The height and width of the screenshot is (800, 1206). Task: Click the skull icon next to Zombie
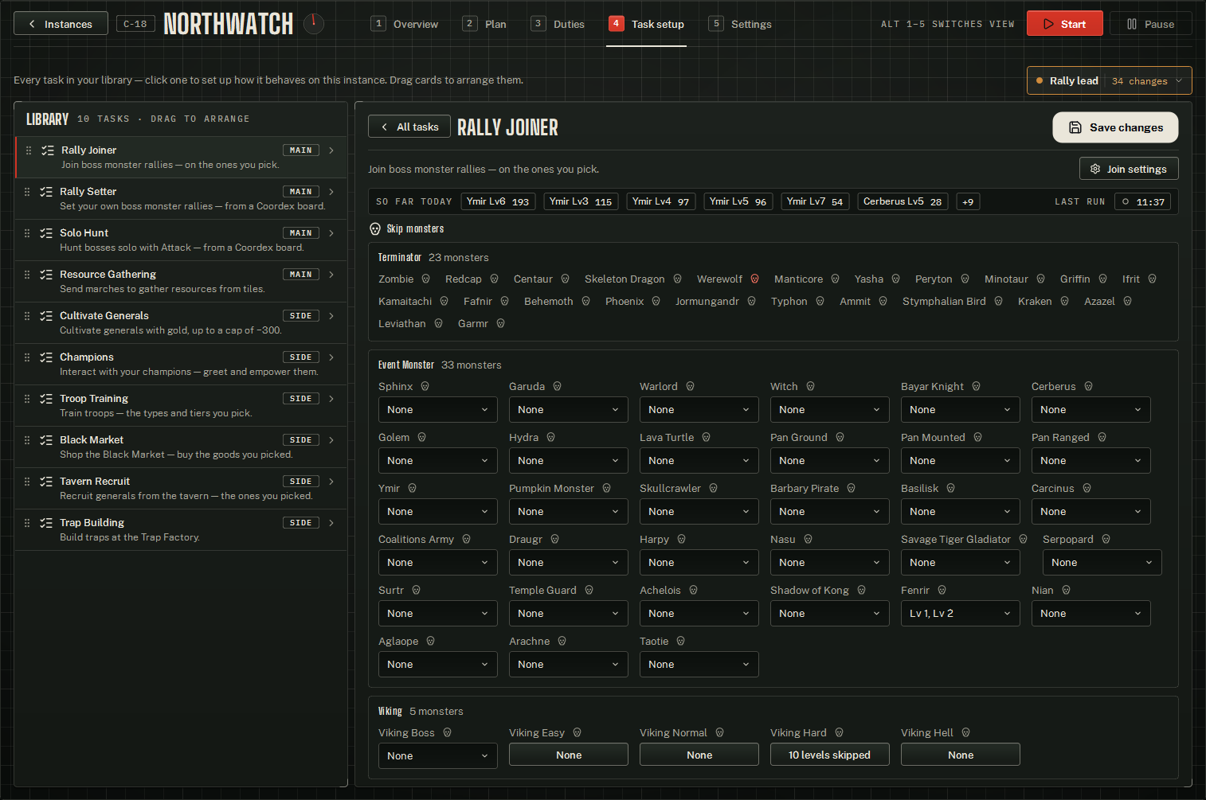[426, 279]
